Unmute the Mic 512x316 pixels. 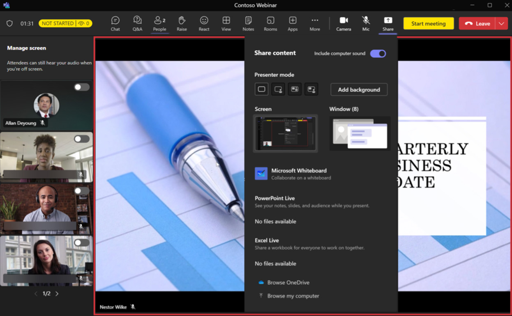[x=366, y=23]
